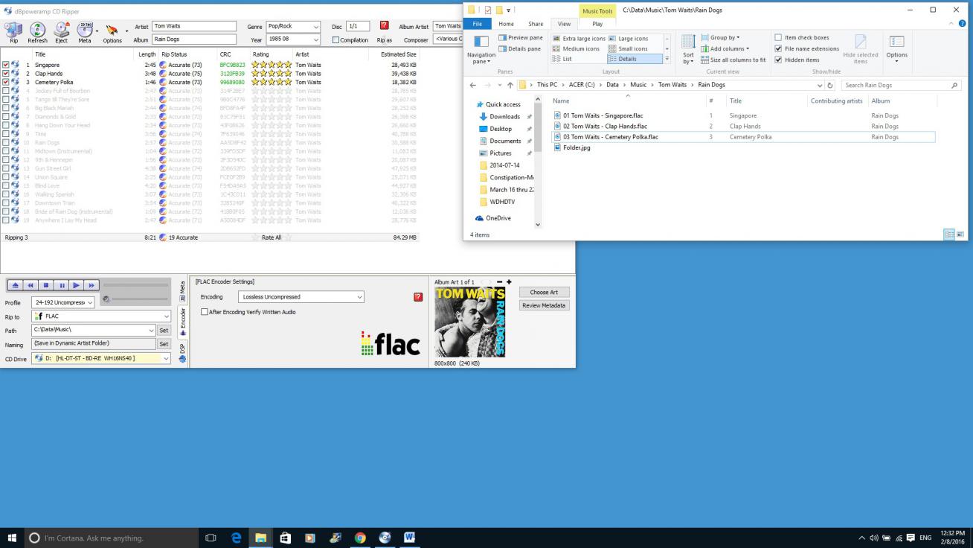Click the Rip icon in dBpoweramp

coord(13,31)
